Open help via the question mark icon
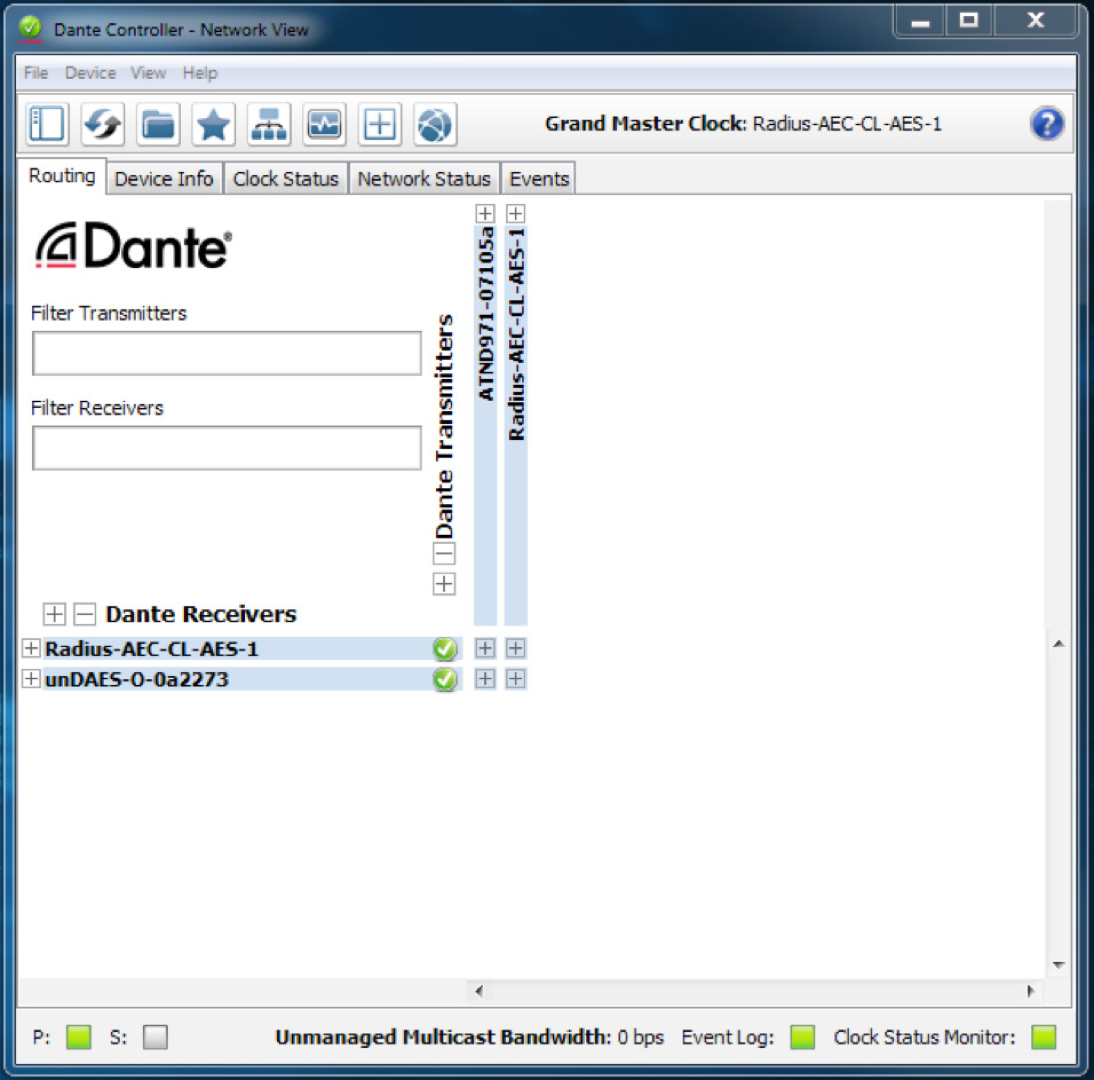 point(1047,124)
